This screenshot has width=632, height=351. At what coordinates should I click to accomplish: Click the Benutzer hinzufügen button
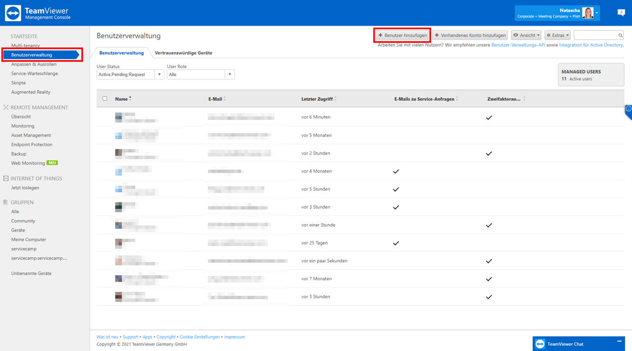402,36
